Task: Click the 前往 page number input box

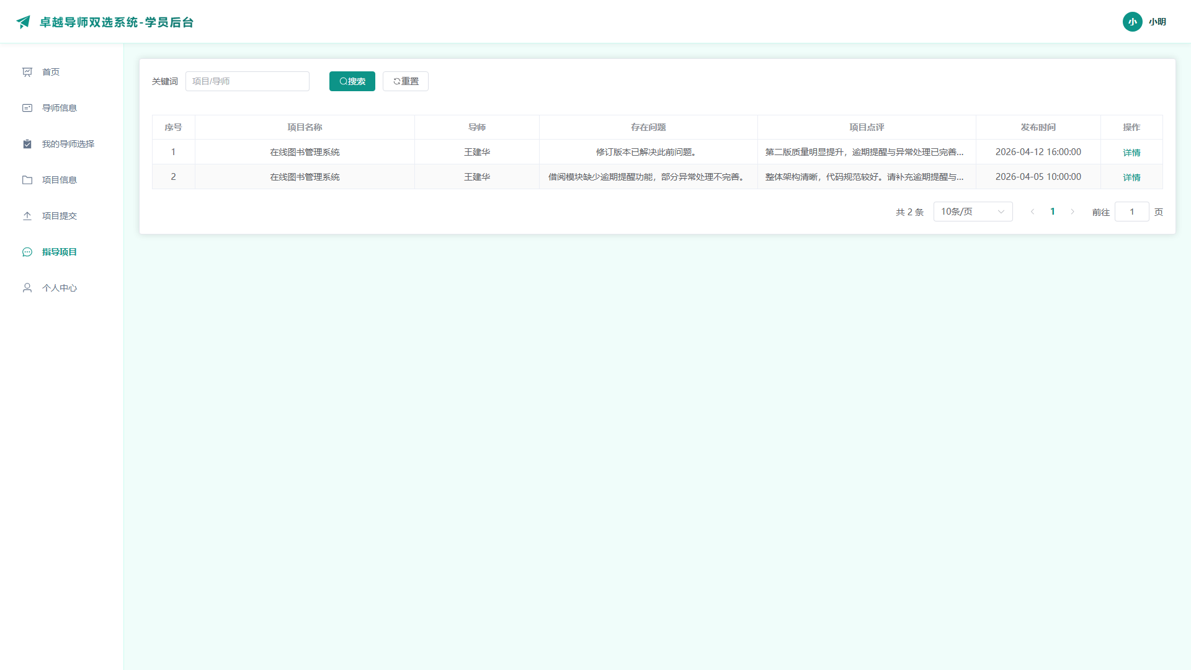Action: tap(1132, 212)
